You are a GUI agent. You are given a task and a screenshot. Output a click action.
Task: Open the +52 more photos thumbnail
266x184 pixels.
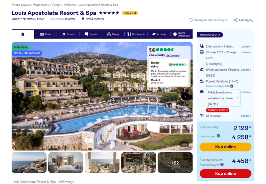point(175,163)
